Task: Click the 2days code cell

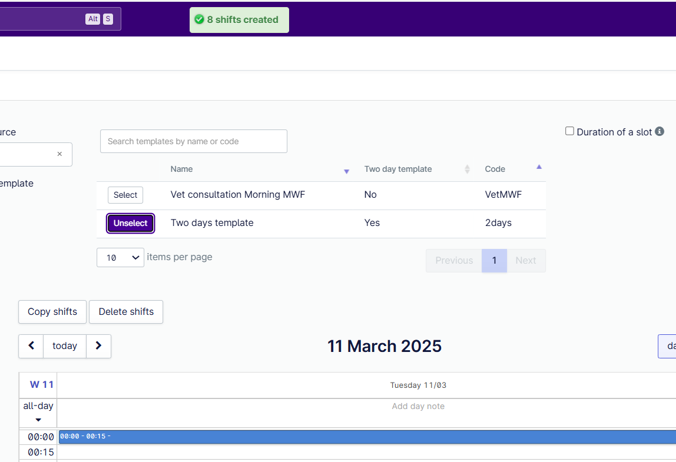Action: 498,223
